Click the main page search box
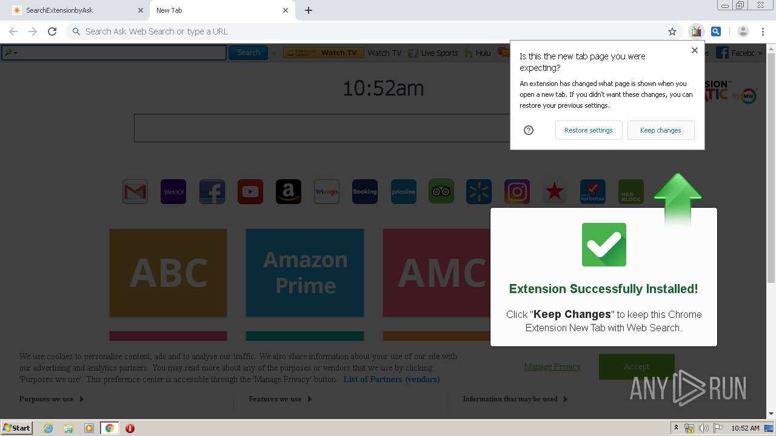 click(x=322, y=128)
